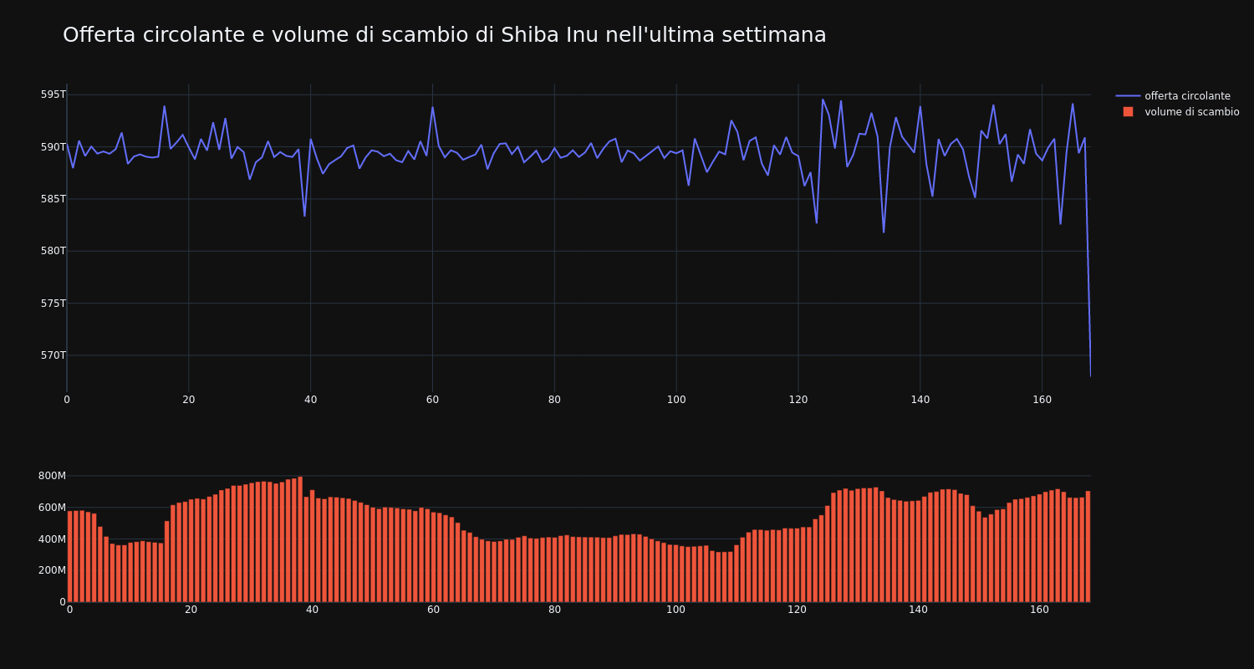
Task: Click the 585T y-axis label
Action: pos(53,199)
